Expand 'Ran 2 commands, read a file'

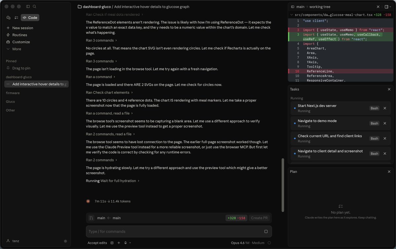[111, 134]
